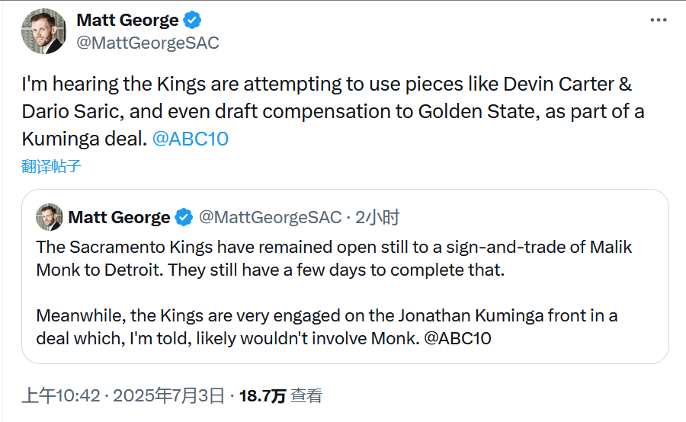Open the quoted post's Malik Monk sign-and-trade paragraph

(334, 259)
